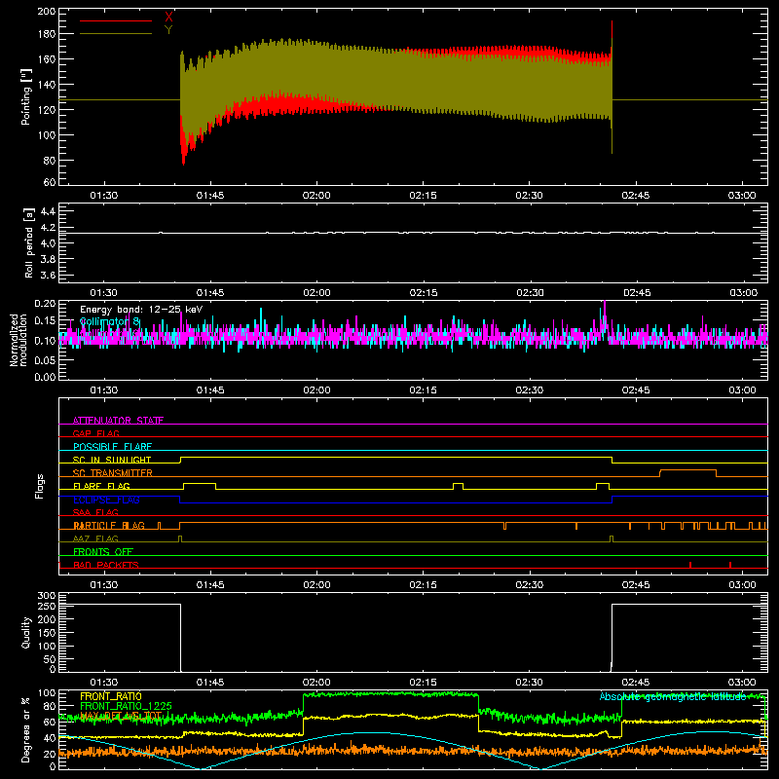Click 02:15 time label under Quality plot

423,683
